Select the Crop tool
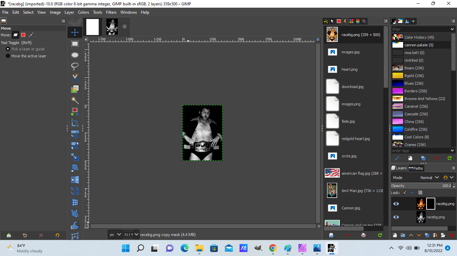This screenshot has height=256, width=457. pyautogui.click(x=75, y=123)
